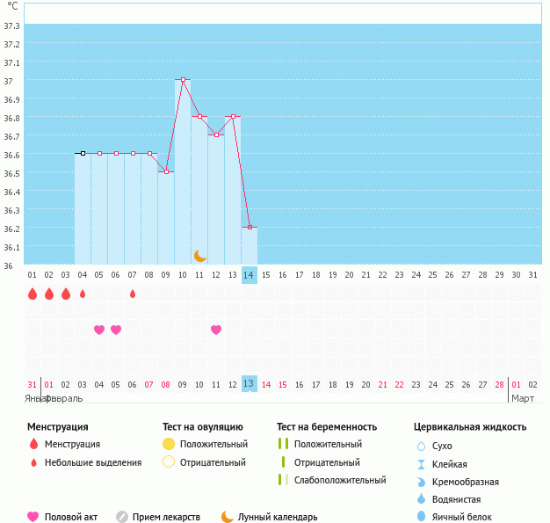
Task: Click the crescent moon icon in the chart
Action: (x=200, y=255)
